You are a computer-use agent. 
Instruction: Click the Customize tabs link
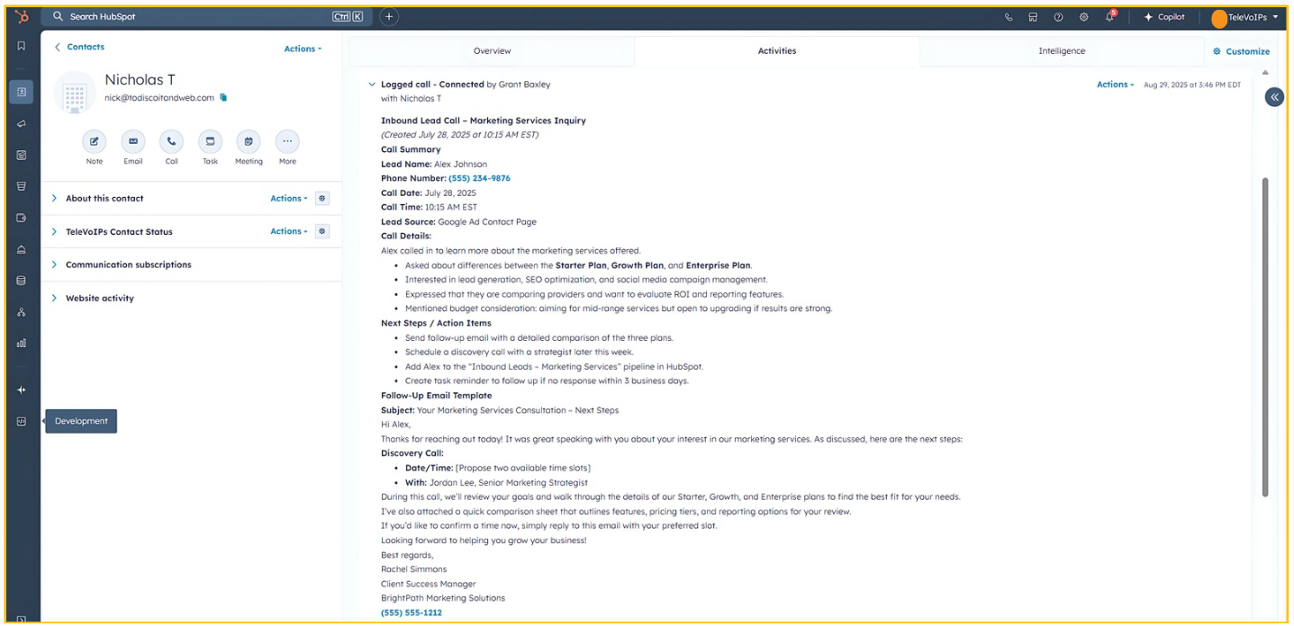pos(1241,51)
